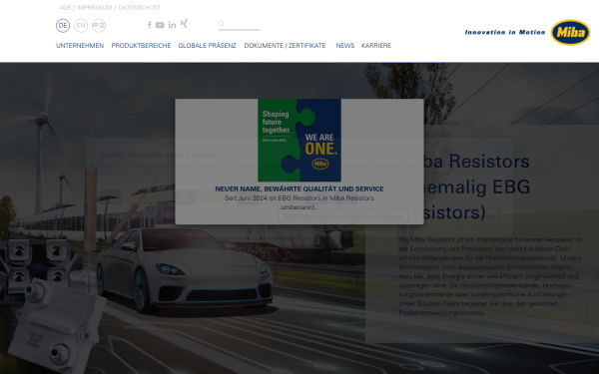Open the DOKUMENTE / ZERTIFIKATE menu
This screenshot has width=599, height=374.
pos(285,46)
